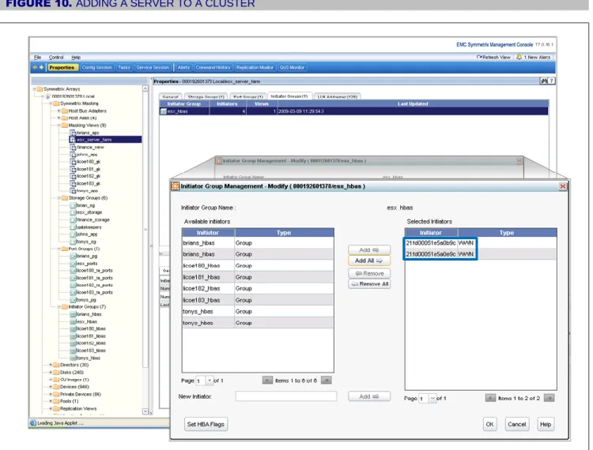
Task: Click the tonys_hbas initiator group icon in tree
Action: pos(74,358)
